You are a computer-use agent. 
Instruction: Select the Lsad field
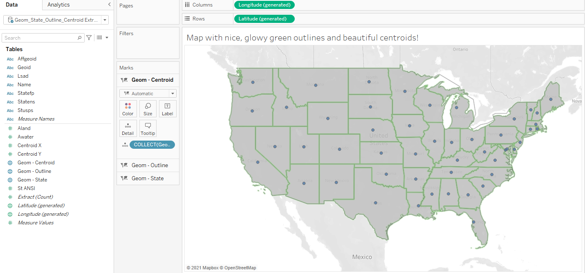coord(23,76)
